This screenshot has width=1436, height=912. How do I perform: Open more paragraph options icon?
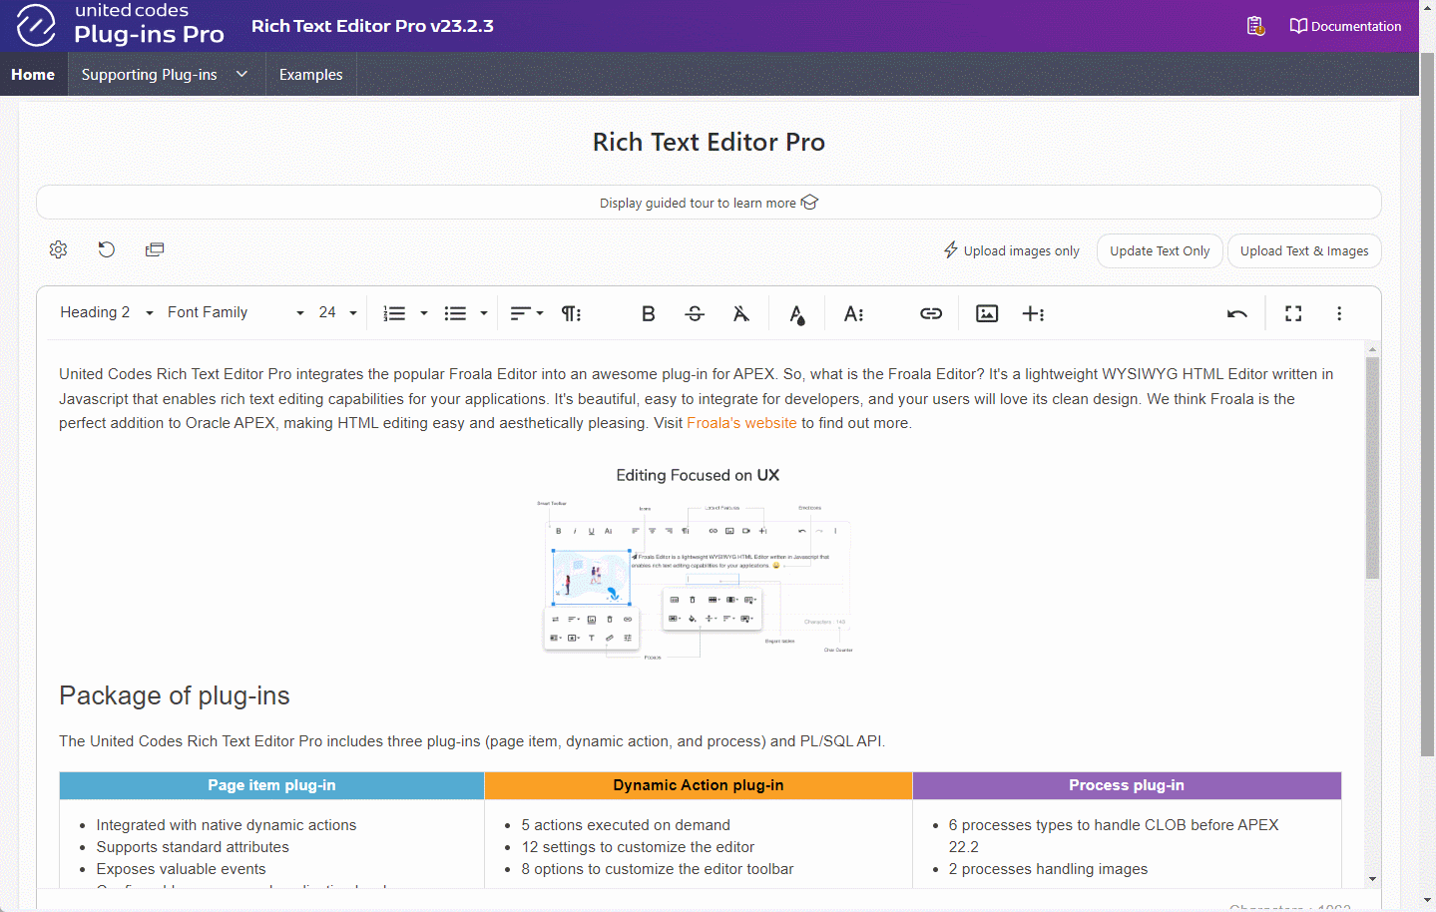(x=571, y=313)
